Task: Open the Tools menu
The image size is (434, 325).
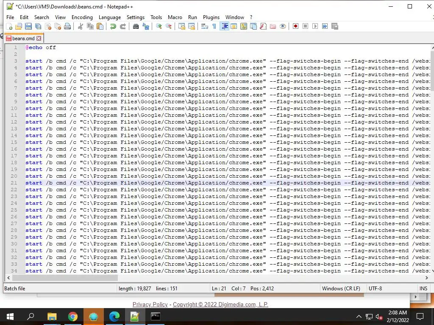Action: tap(156, 17)
